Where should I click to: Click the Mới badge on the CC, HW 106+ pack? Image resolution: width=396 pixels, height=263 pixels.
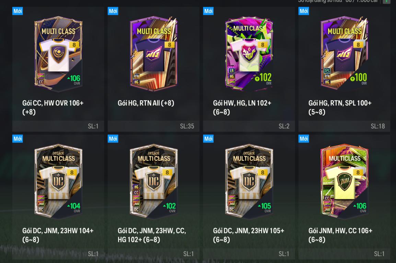pyautogui.click(x=18, y=11)
